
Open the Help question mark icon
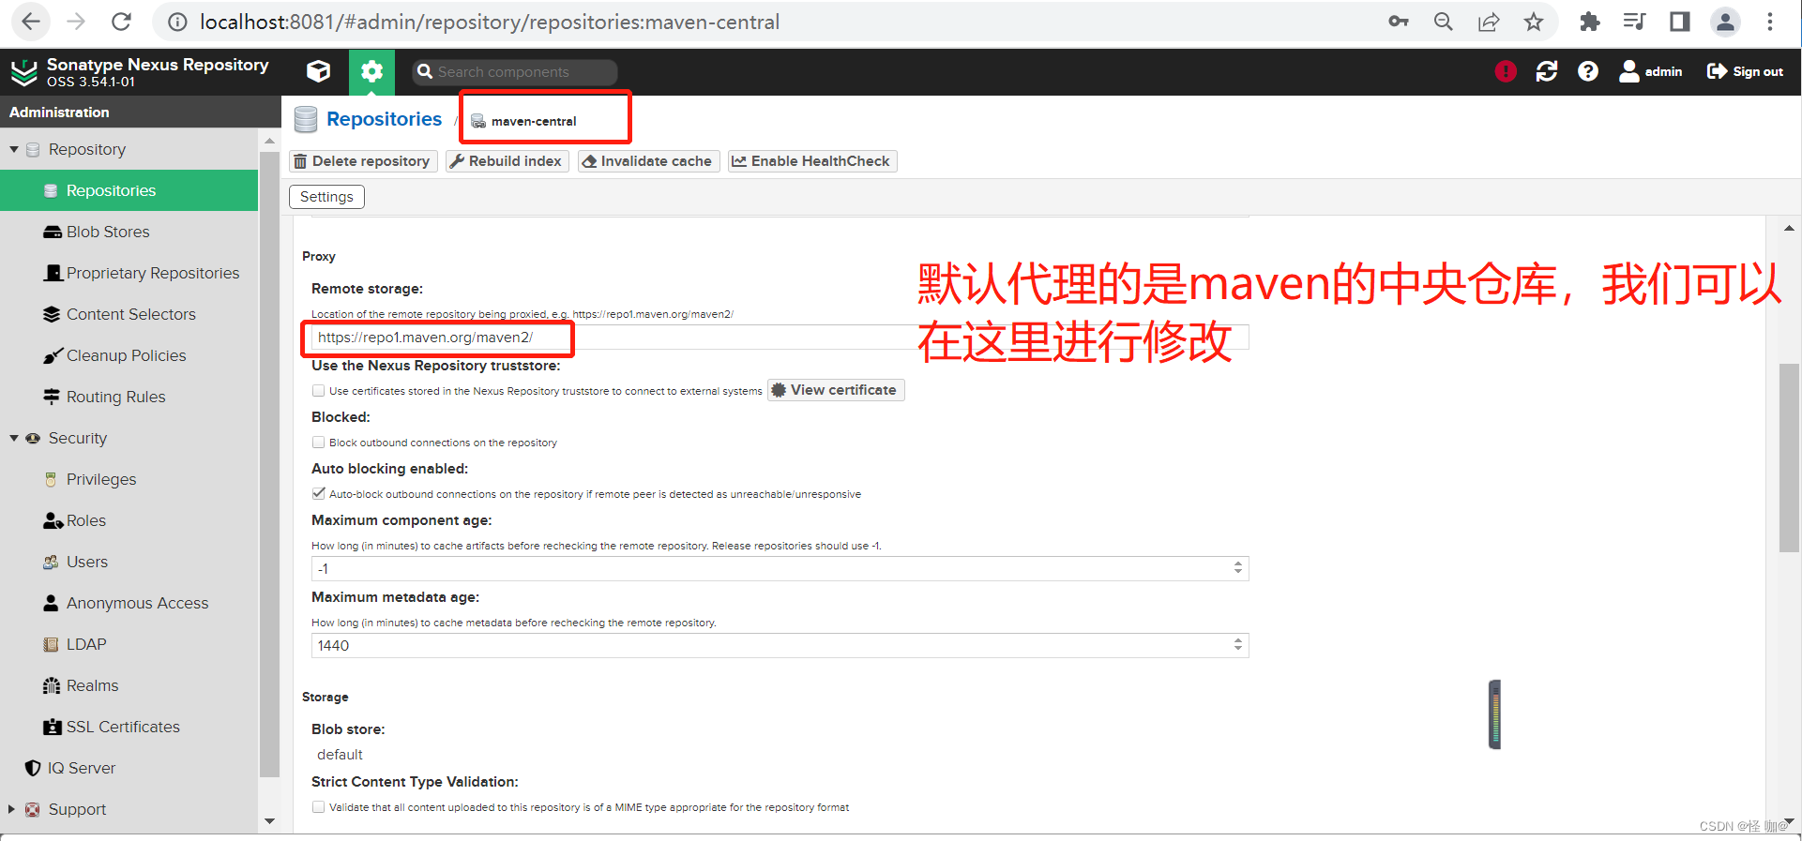(x=1588, y=71)
